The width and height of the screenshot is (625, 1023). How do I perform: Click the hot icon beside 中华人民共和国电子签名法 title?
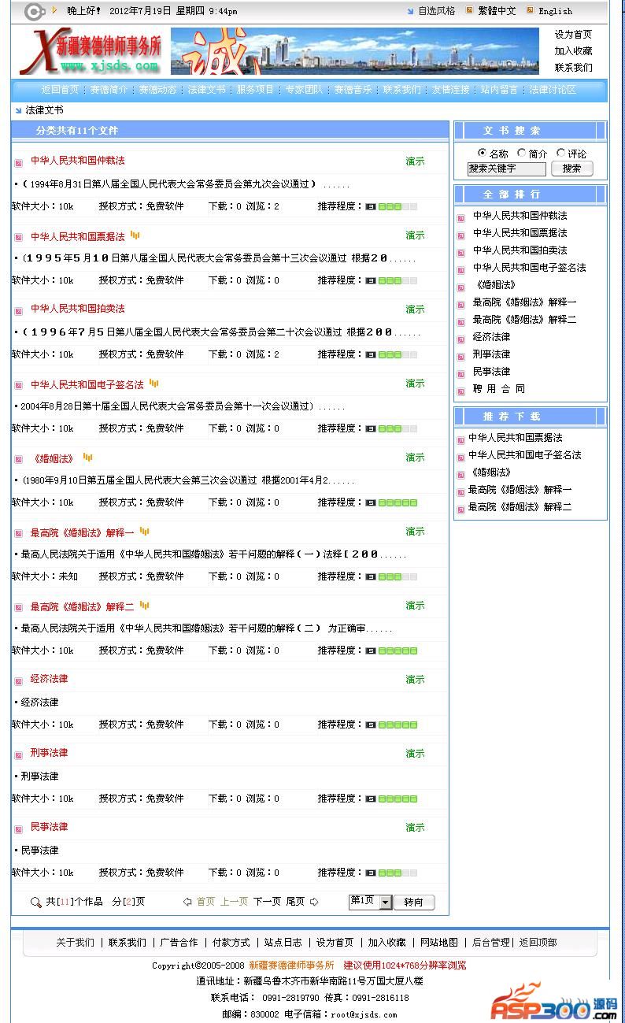(154, 383)
